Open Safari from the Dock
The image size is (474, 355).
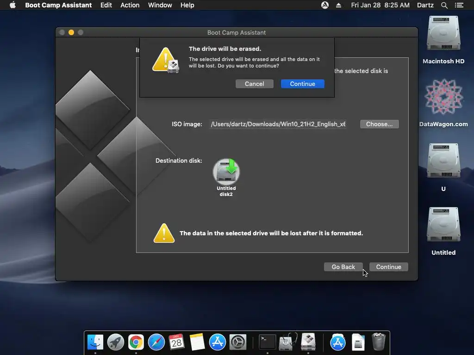pyautogui.click(x=156, y=343)
